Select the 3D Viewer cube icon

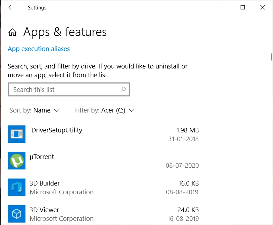tap(17, 214)
